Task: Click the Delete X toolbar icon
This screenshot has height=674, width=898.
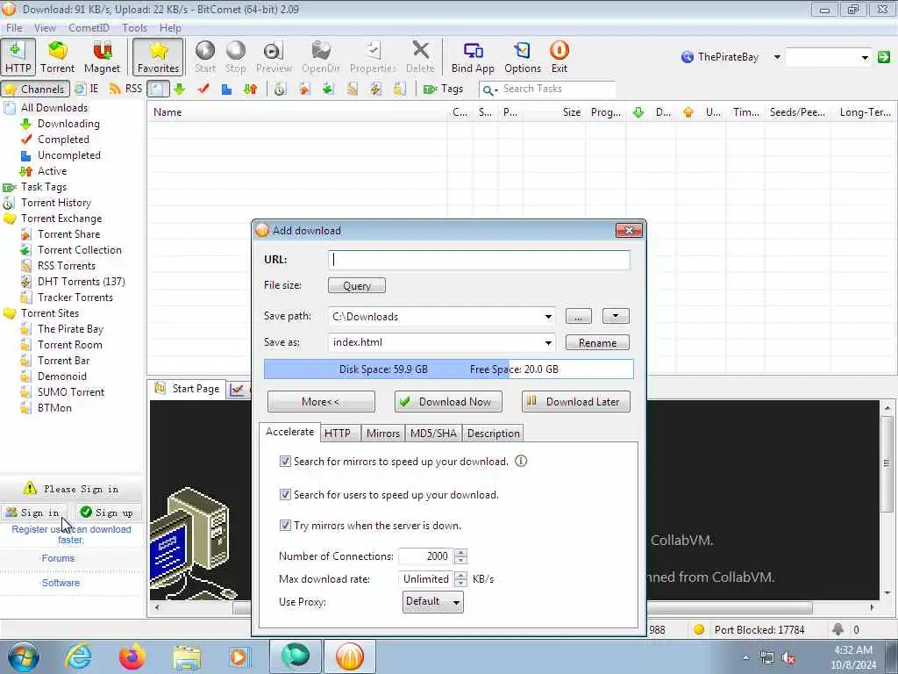Action: click(420, 57)
